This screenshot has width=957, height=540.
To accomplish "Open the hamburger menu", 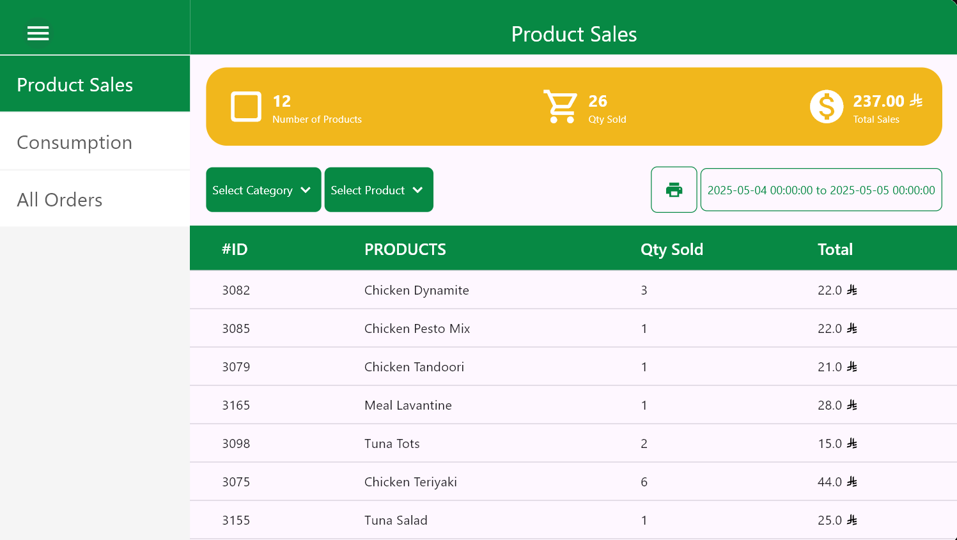I will click(38, 33).
